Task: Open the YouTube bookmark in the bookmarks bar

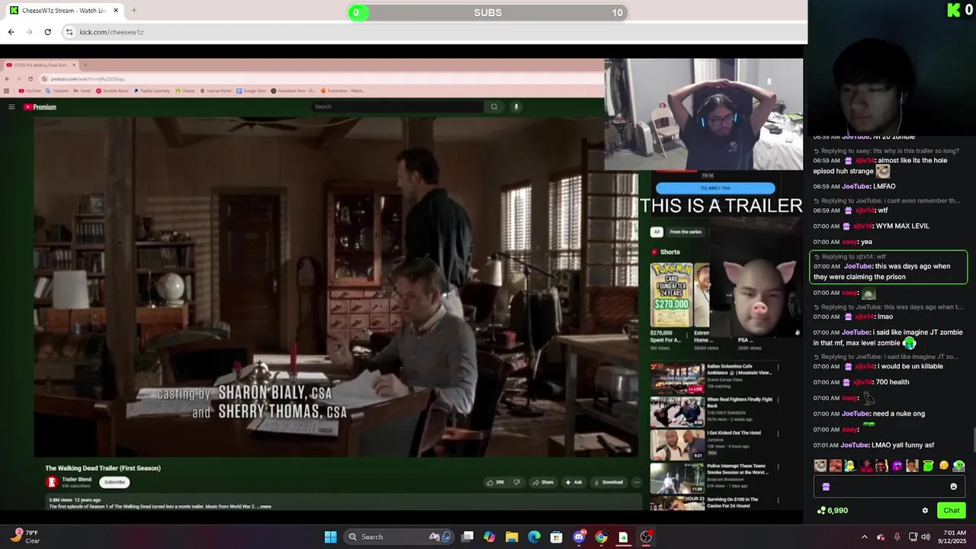Action: [x=30, y=91]
